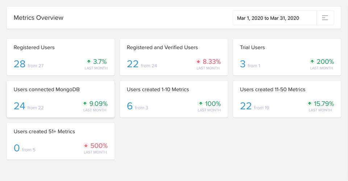The width and height of the screenshot is (348, 181).
Task: Click the value 22 in Users created 11-50 Metrics
Action: click(246, 106)
